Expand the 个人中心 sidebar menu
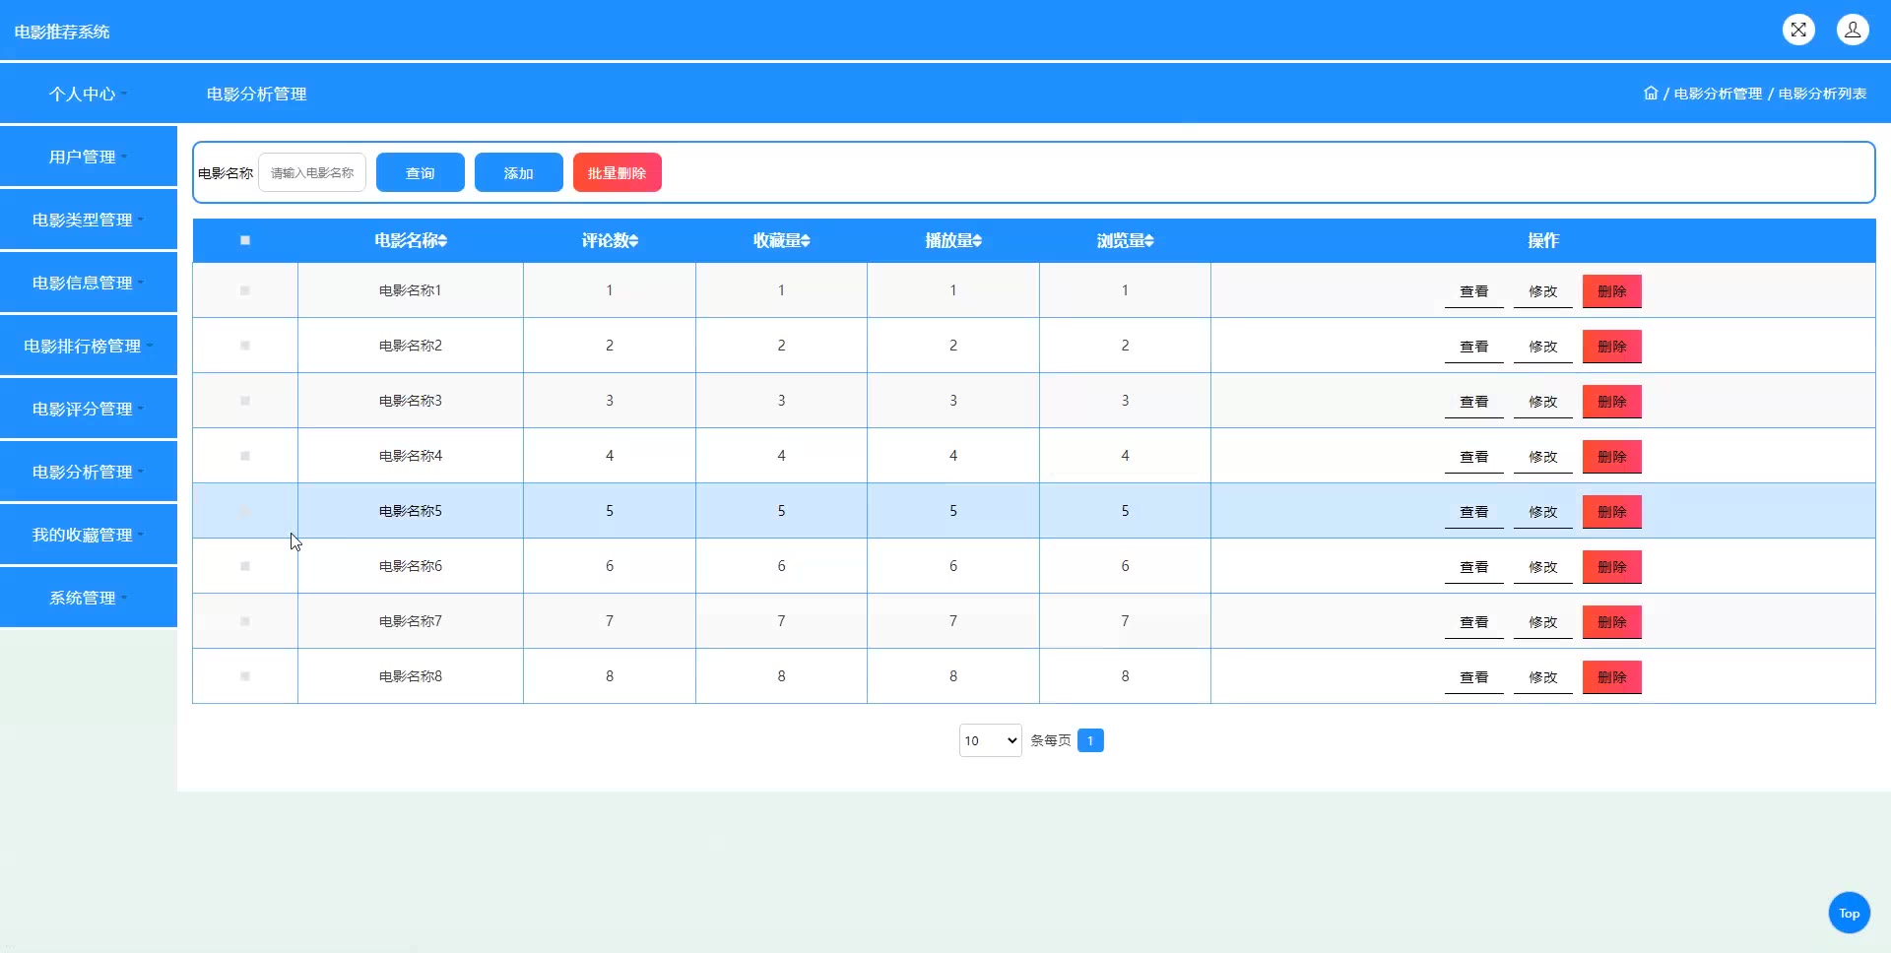Screen dimensions: 1891x953 click(x=89, y=94)
